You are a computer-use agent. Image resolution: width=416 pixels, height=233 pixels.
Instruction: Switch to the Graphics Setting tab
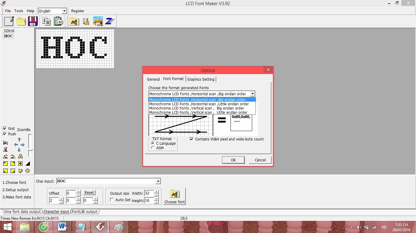tap(201, 79)
